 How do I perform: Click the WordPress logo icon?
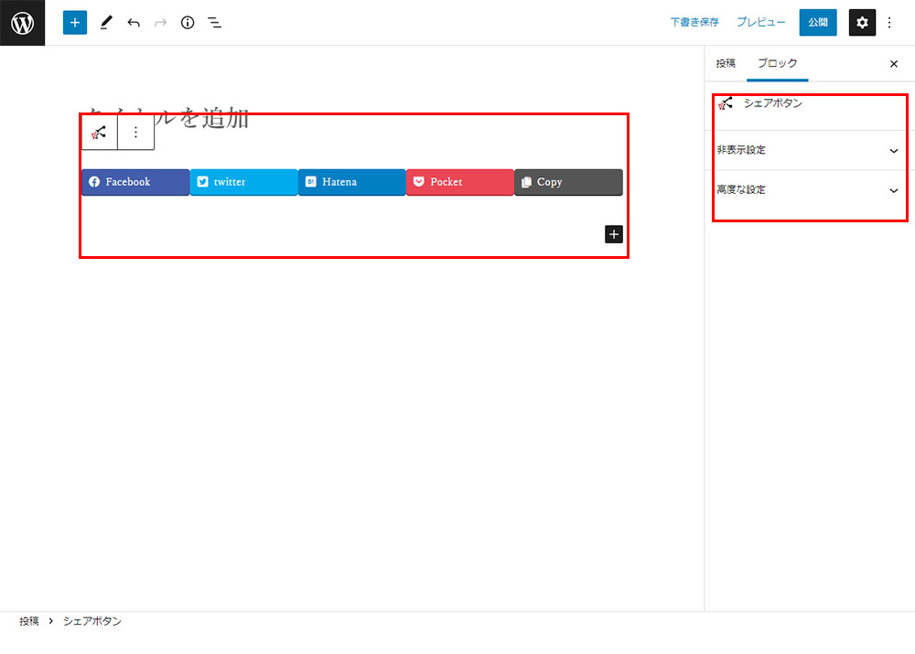tap(22, 23)
